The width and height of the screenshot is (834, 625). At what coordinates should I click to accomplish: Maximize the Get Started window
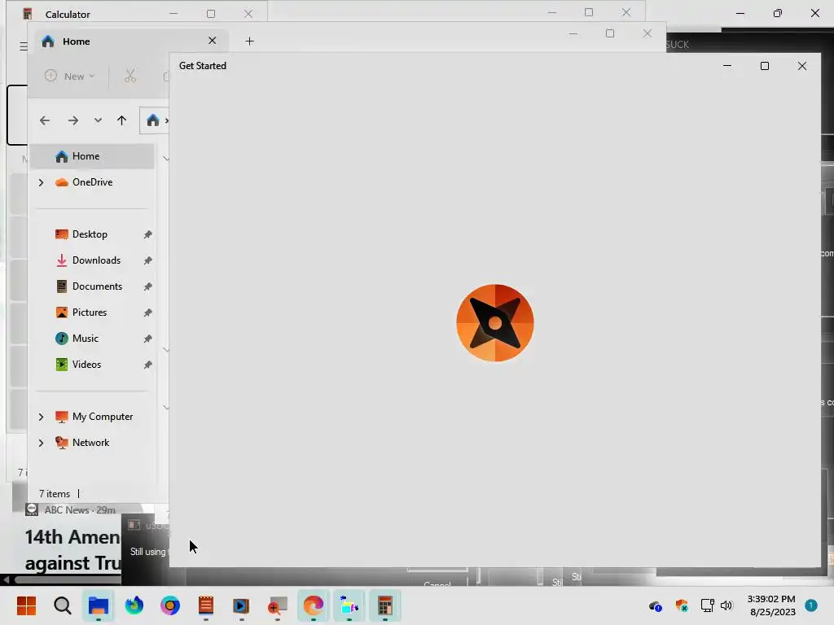pyautogui.click(x=764, y=66)
